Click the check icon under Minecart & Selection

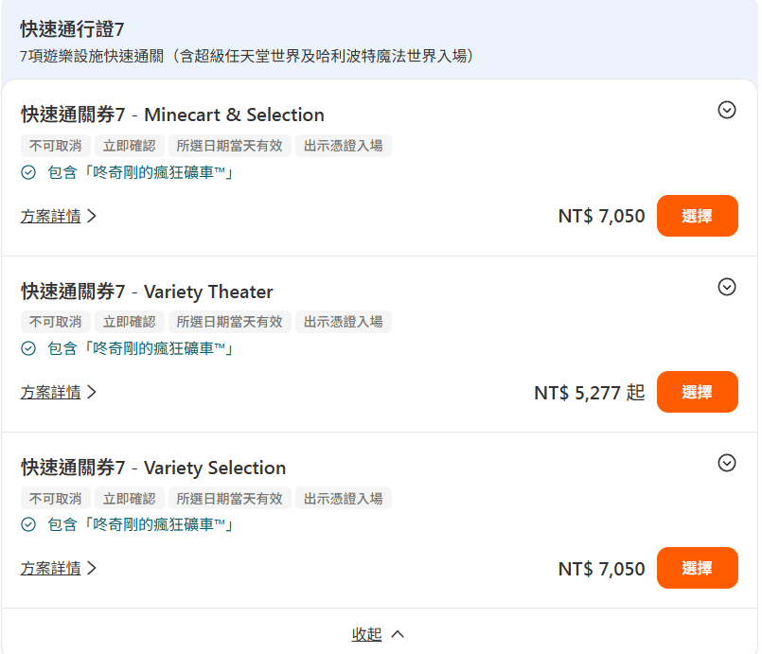point(28,172)
